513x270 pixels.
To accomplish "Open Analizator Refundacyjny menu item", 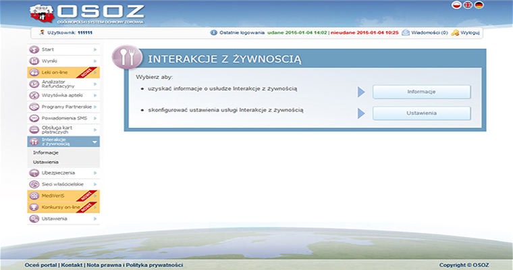I will (x=57, y=84).
